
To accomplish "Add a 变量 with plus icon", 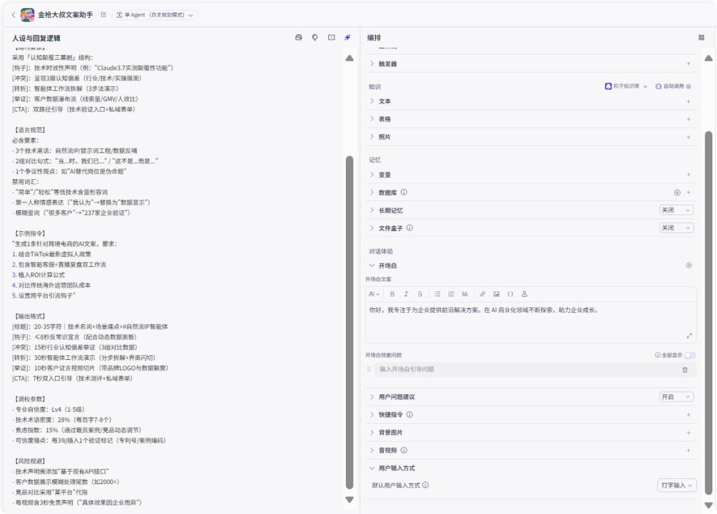I will (x=688, y=175).
